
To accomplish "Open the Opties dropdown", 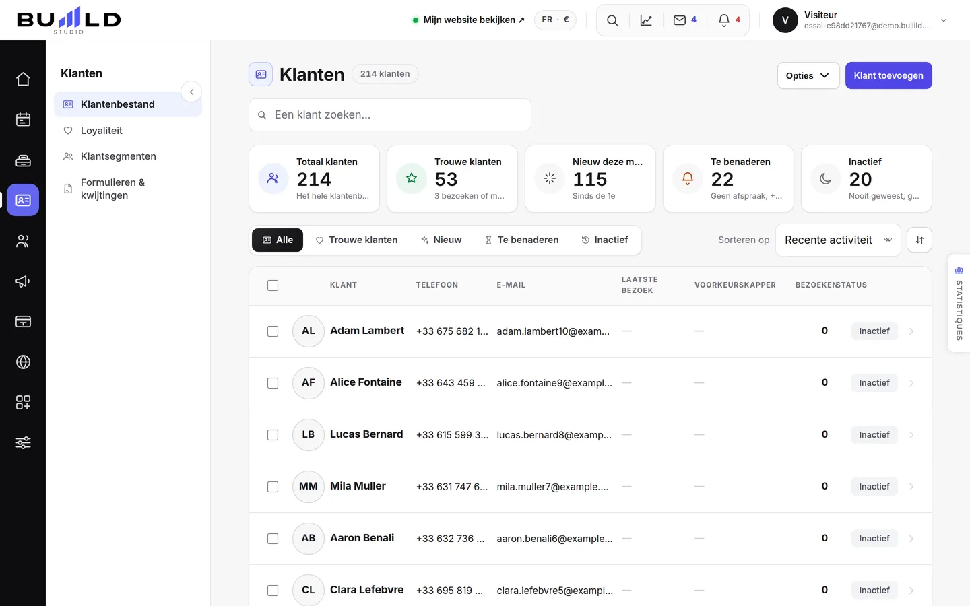I will [808, 75].
